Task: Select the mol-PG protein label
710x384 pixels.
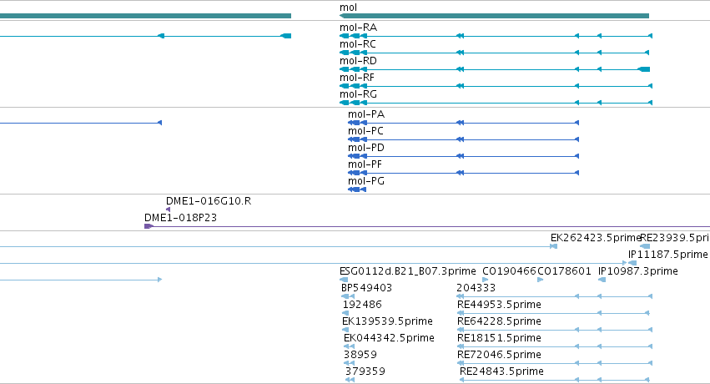Action: click(x=366, y=181)
